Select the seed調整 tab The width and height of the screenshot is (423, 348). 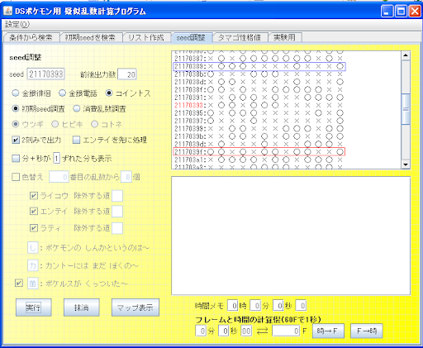tap(191, 37)
